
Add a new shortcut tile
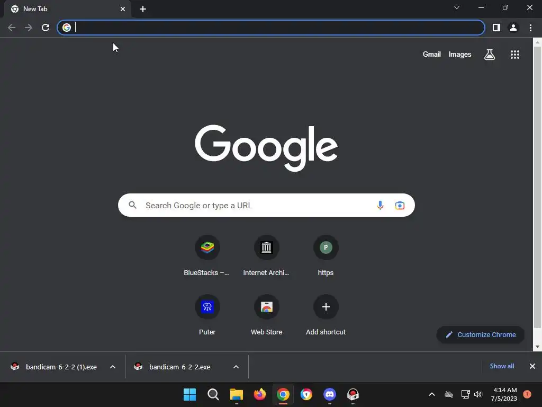pyautogui.click(x=326, y=315)
